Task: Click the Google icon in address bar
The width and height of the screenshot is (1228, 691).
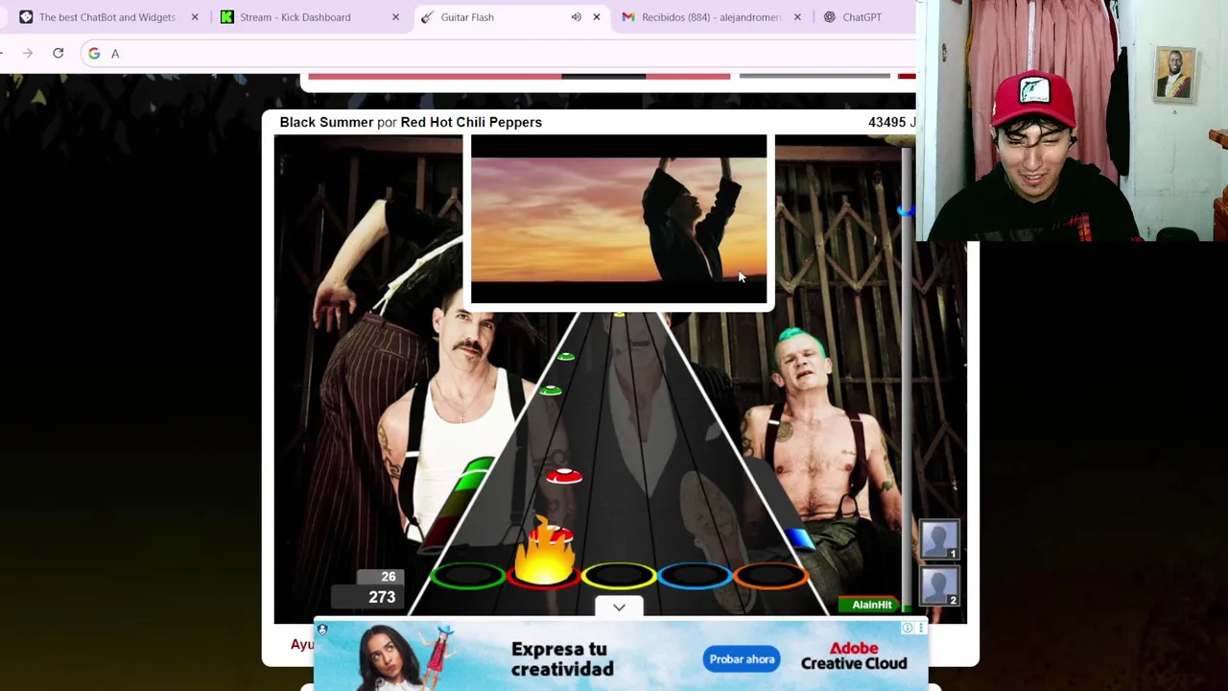Action: pyautogui.click(x=94, y=54)
